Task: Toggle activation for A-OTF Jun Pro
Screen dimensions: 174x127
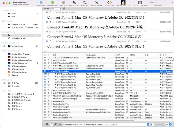Action: (x=45, y=60)
